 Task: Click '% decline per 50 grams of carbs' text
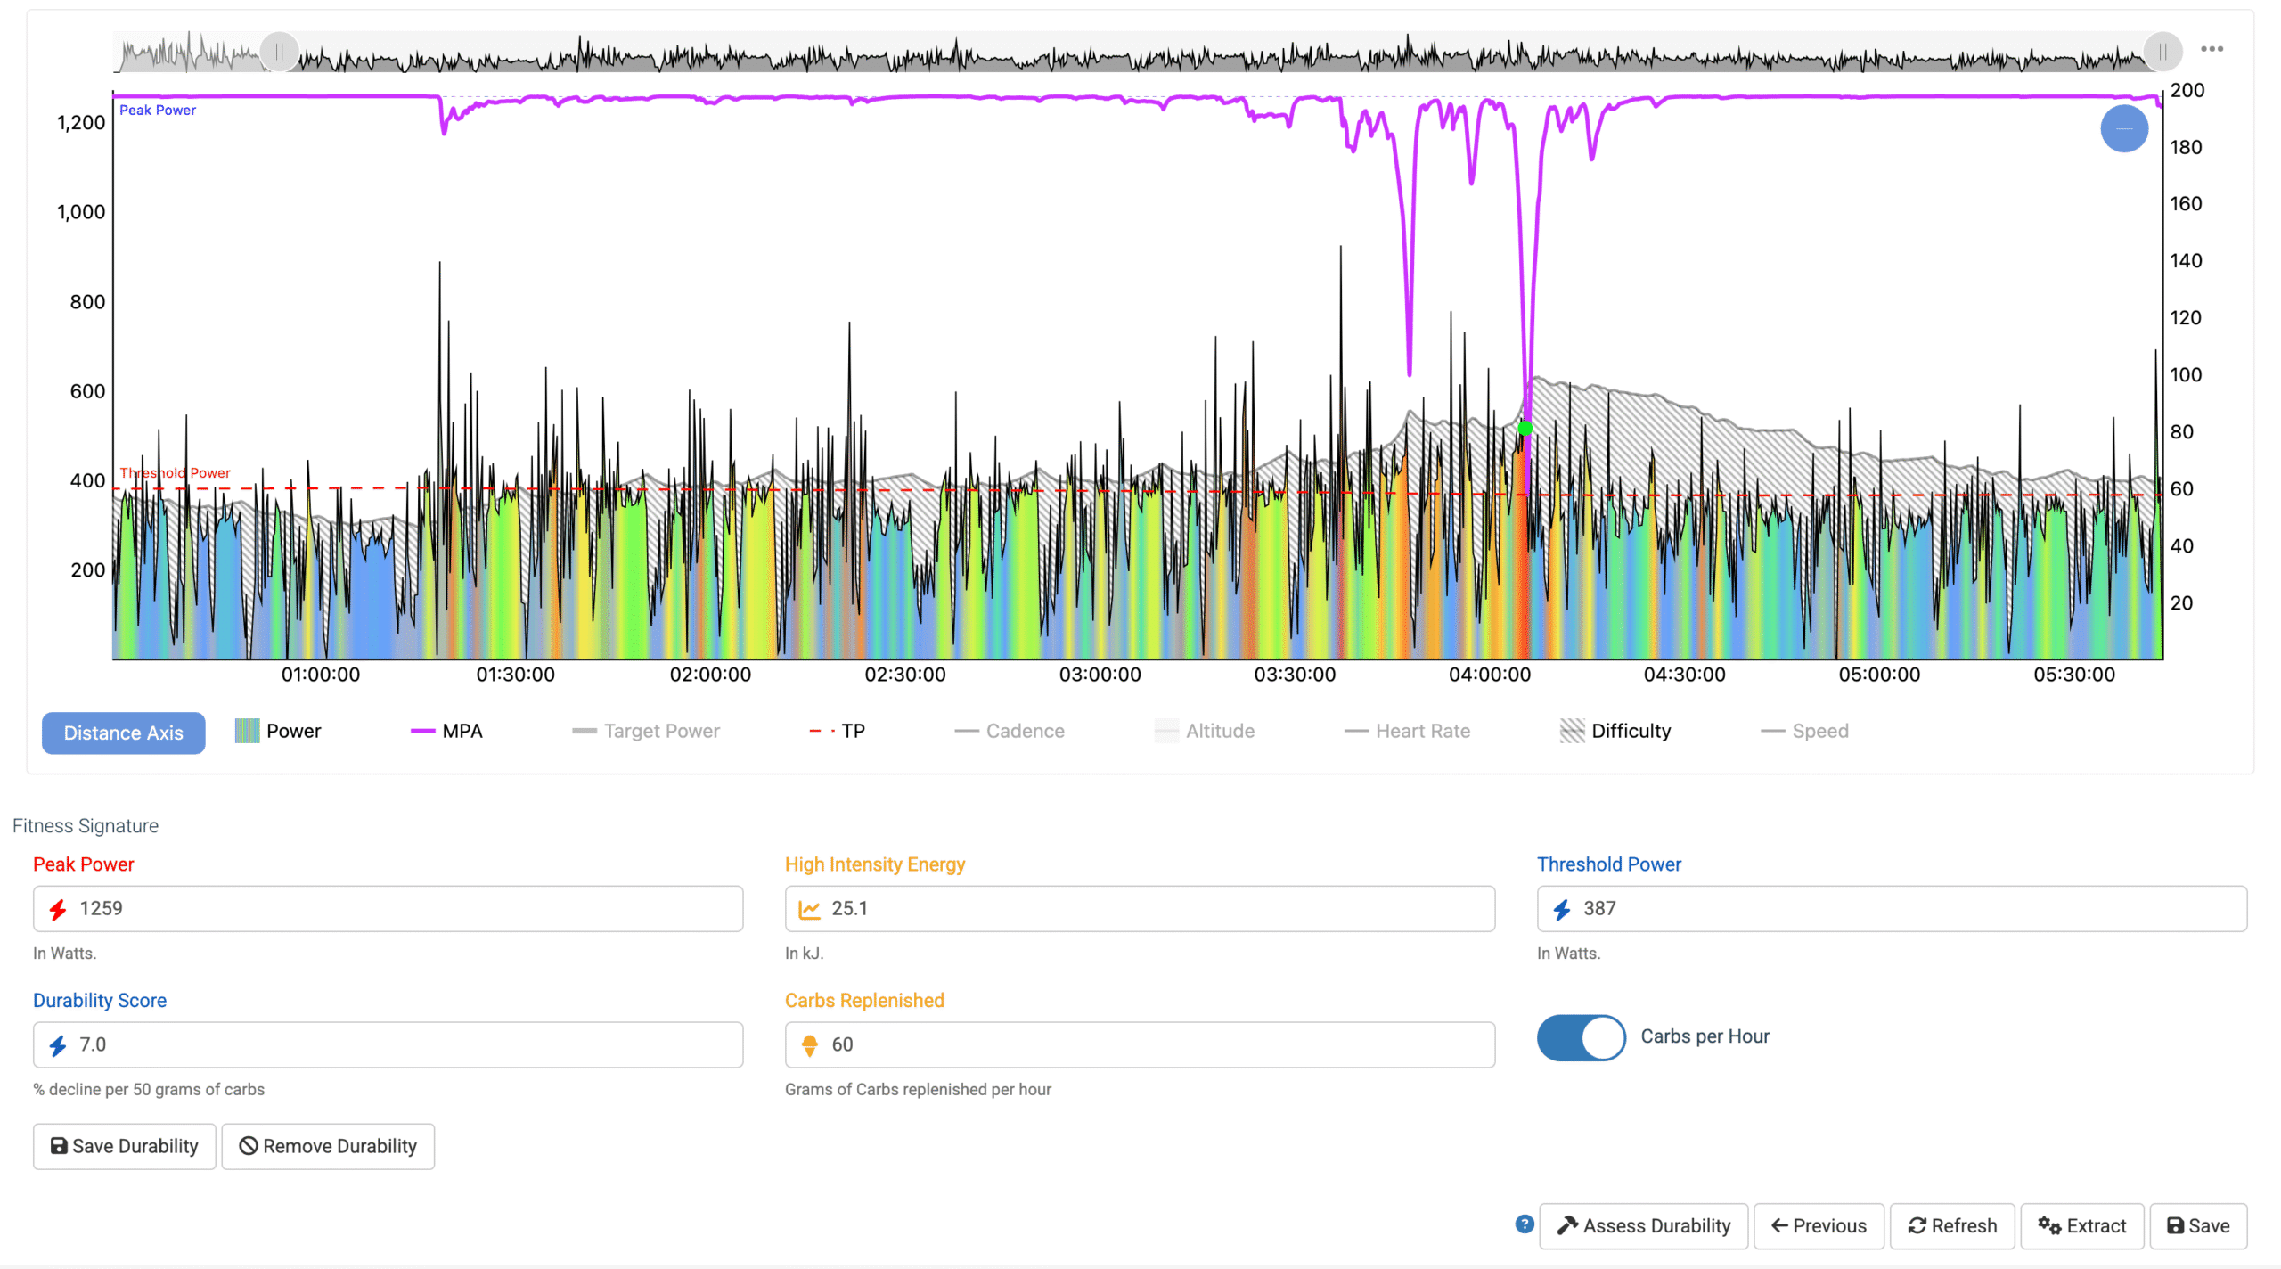pos(149,1089)
